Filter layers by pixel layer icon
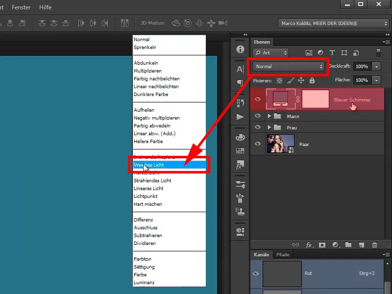The image size is (392, 294). coord(309,52)
